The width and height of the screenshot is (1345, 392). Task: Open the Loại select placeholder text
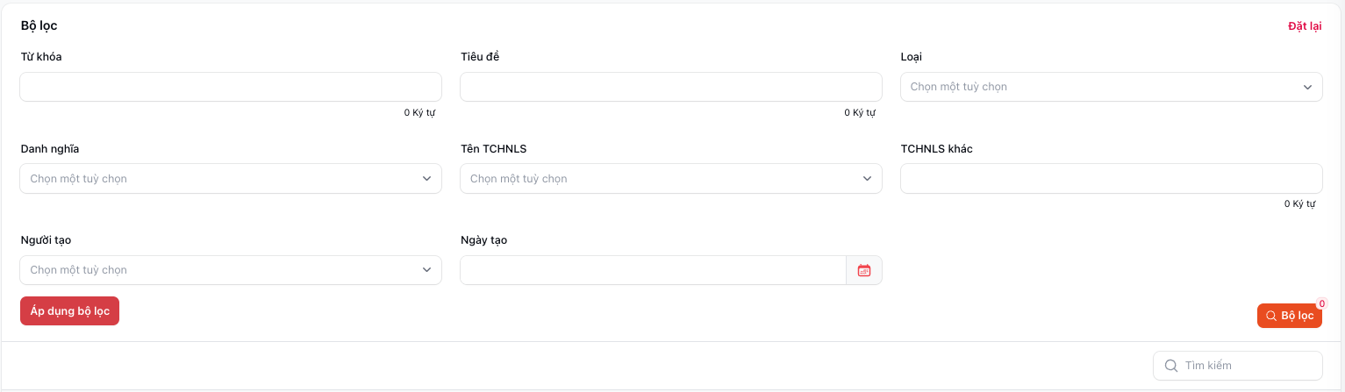[x=959, y=87]
